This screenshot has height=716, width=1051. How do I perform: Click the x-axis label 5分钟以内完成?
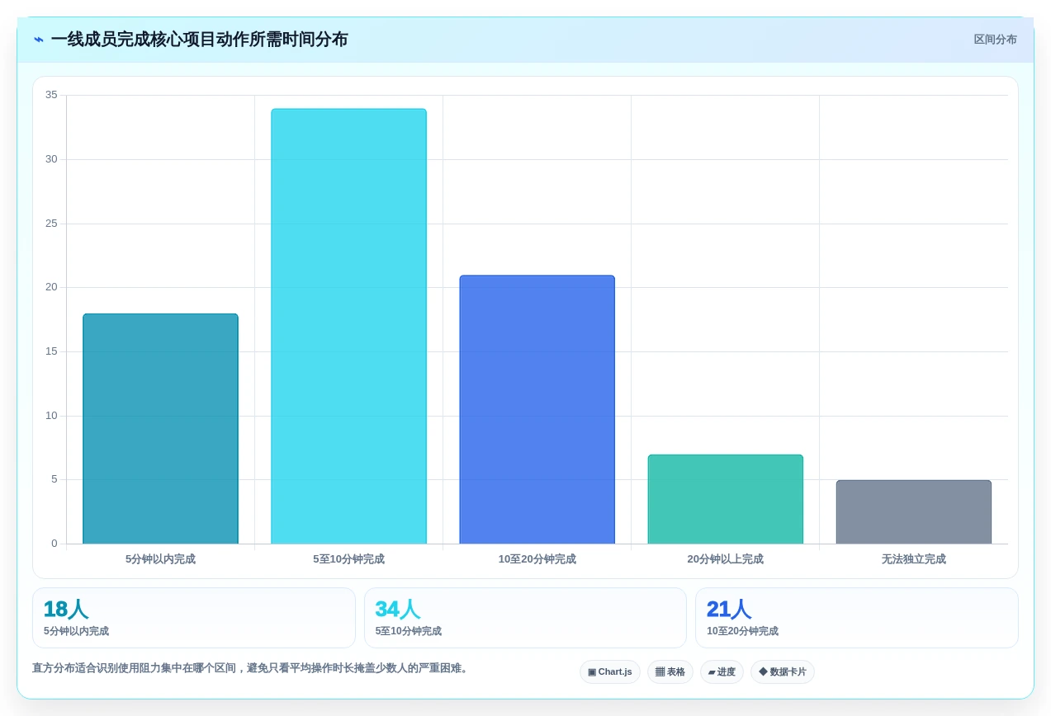click(160, 559)
